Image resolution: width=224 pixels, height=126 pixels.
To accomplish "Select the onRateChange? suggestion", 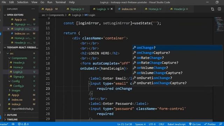I will 177,58.
